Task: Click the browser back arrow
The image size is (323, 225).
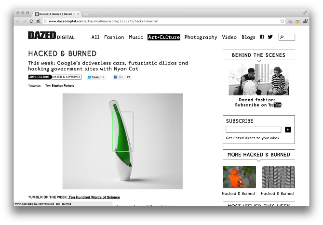Action: pos(18,21)
